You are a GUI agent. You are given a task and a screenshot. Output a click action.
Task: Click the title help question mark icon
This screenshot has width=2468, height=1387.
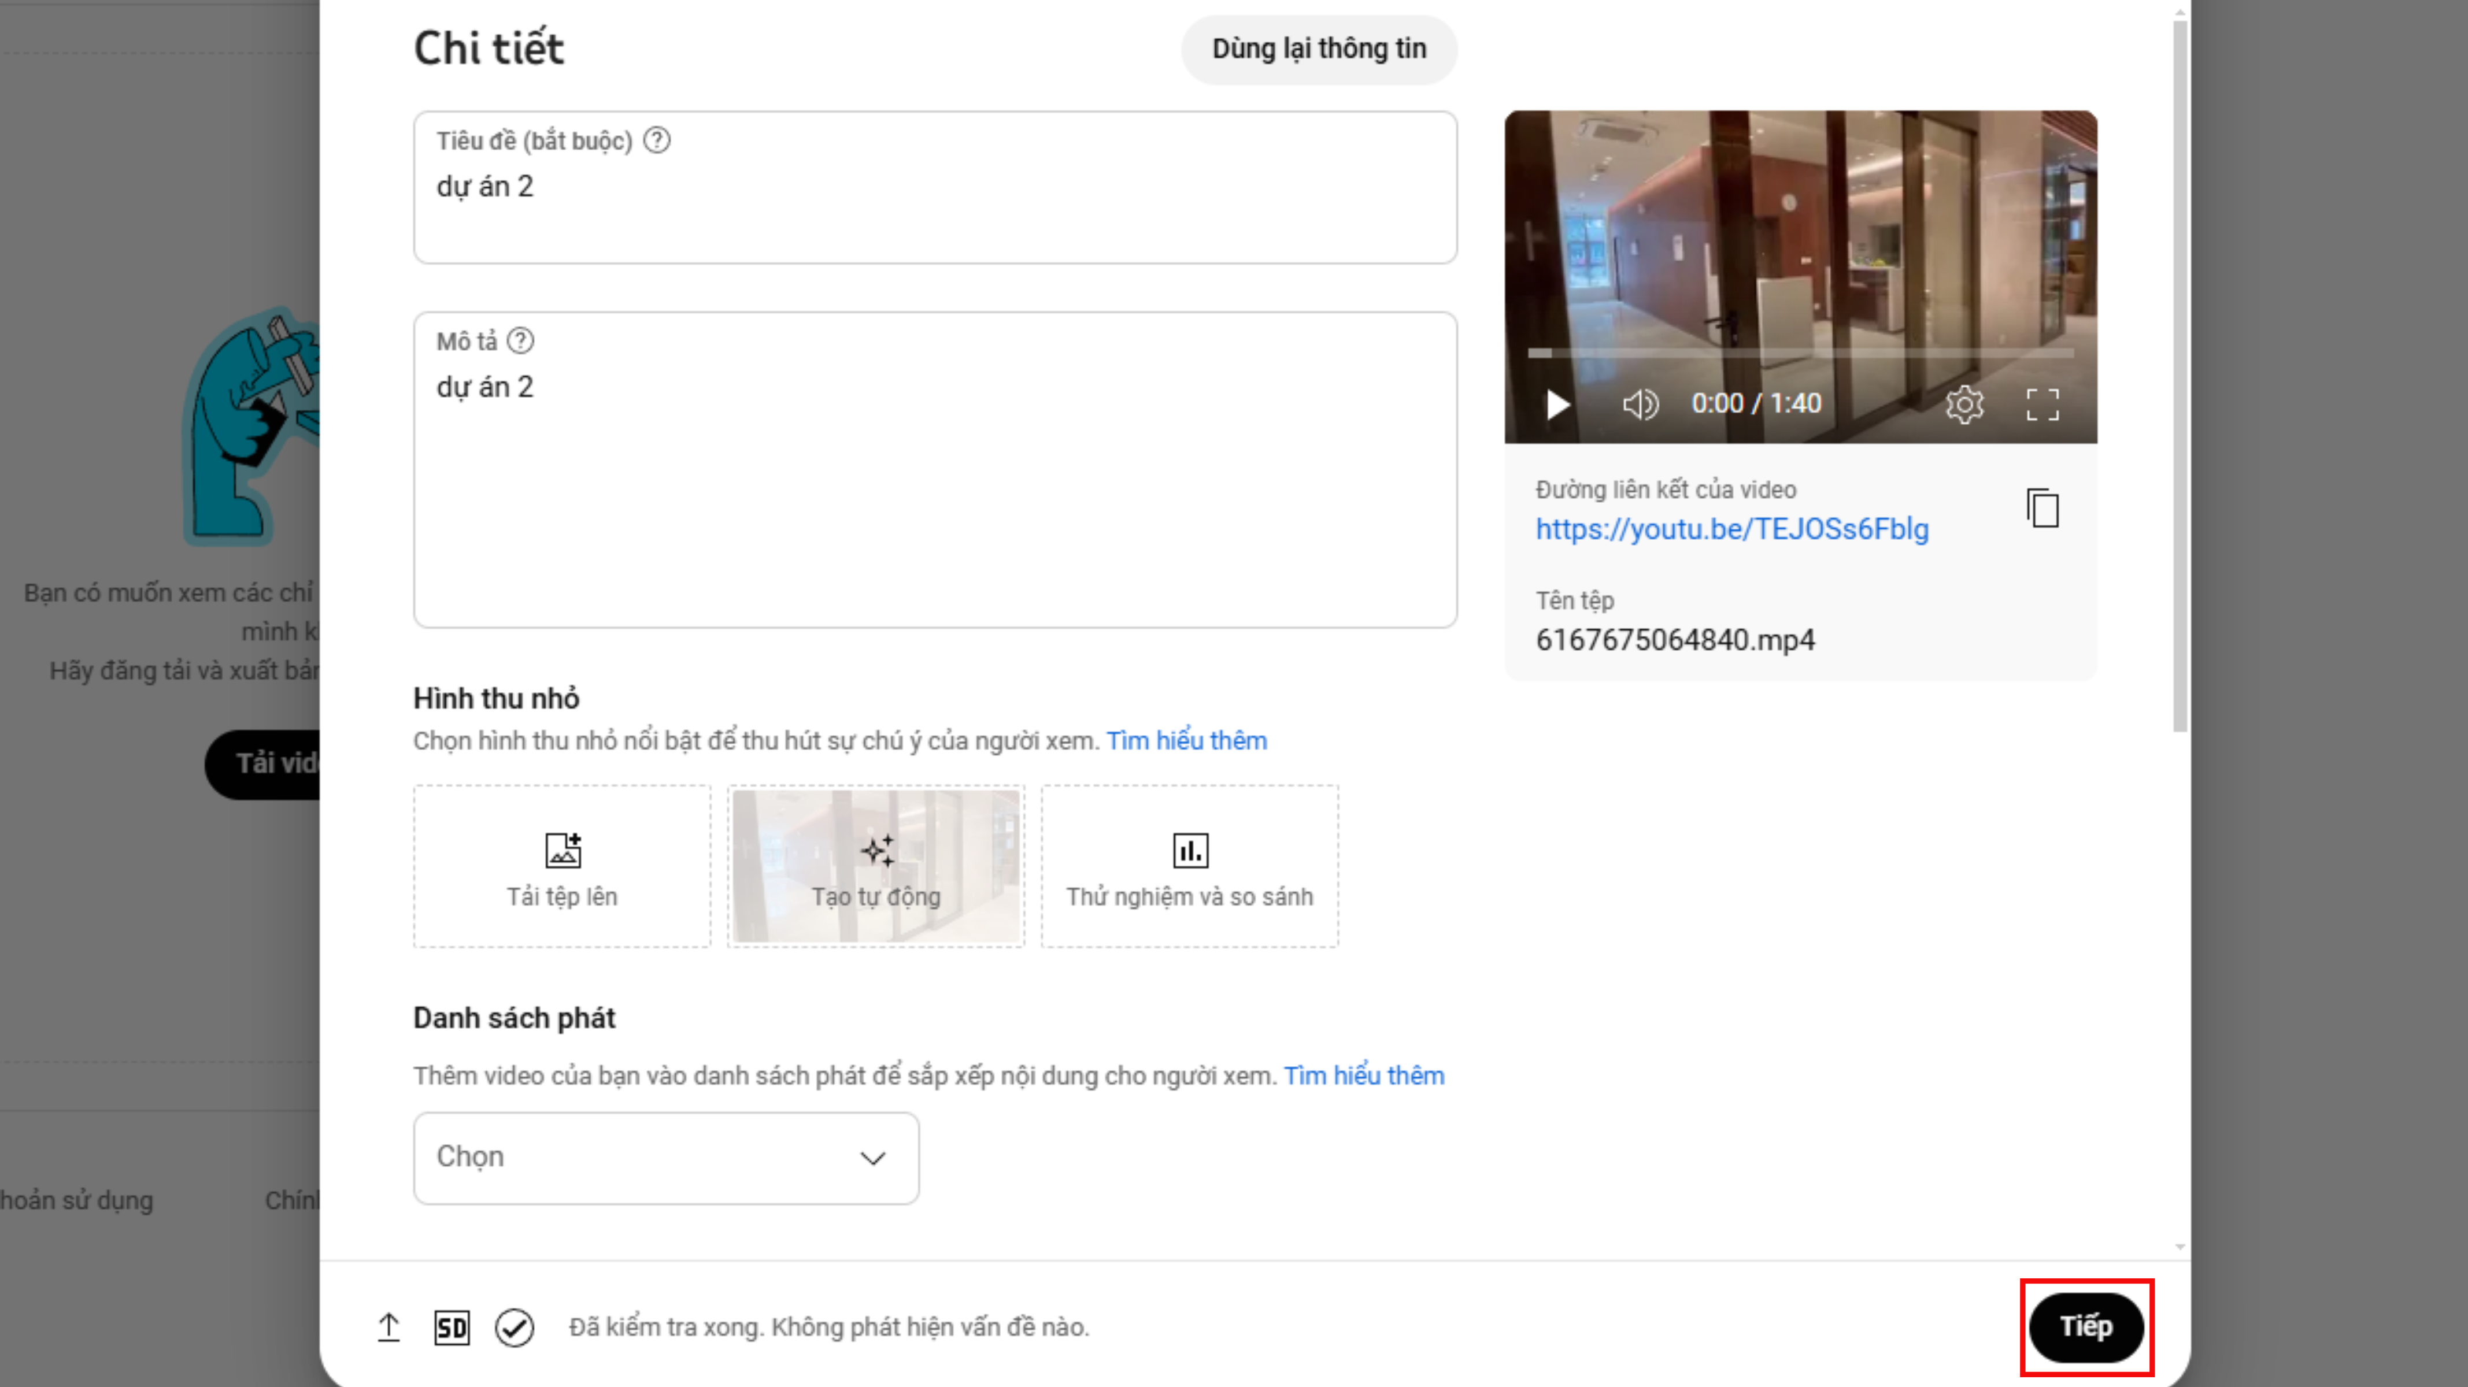pyautogui.click(x=656, y=141)
